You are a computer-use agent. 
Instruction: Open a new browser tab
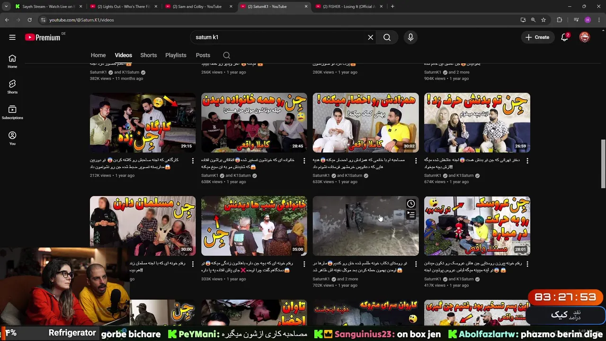point(392,7)
